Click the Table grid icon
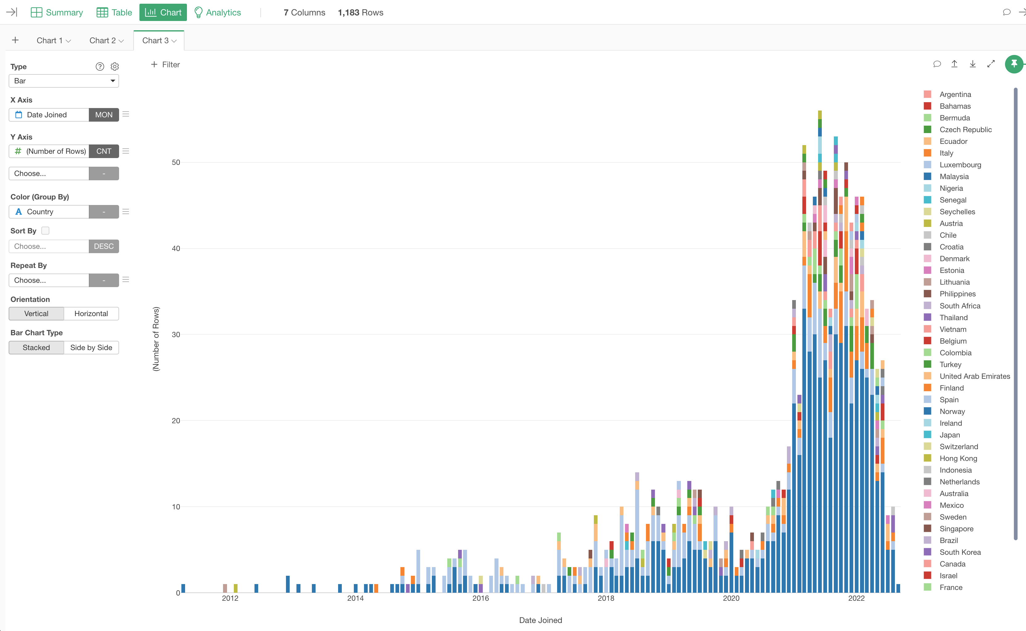The width and height of the screenshot is (1026, 631). 102,13
